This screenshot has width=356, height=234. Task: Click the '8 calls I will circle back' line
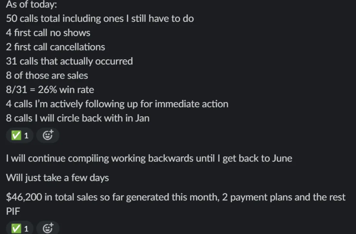tap(77, 118)
